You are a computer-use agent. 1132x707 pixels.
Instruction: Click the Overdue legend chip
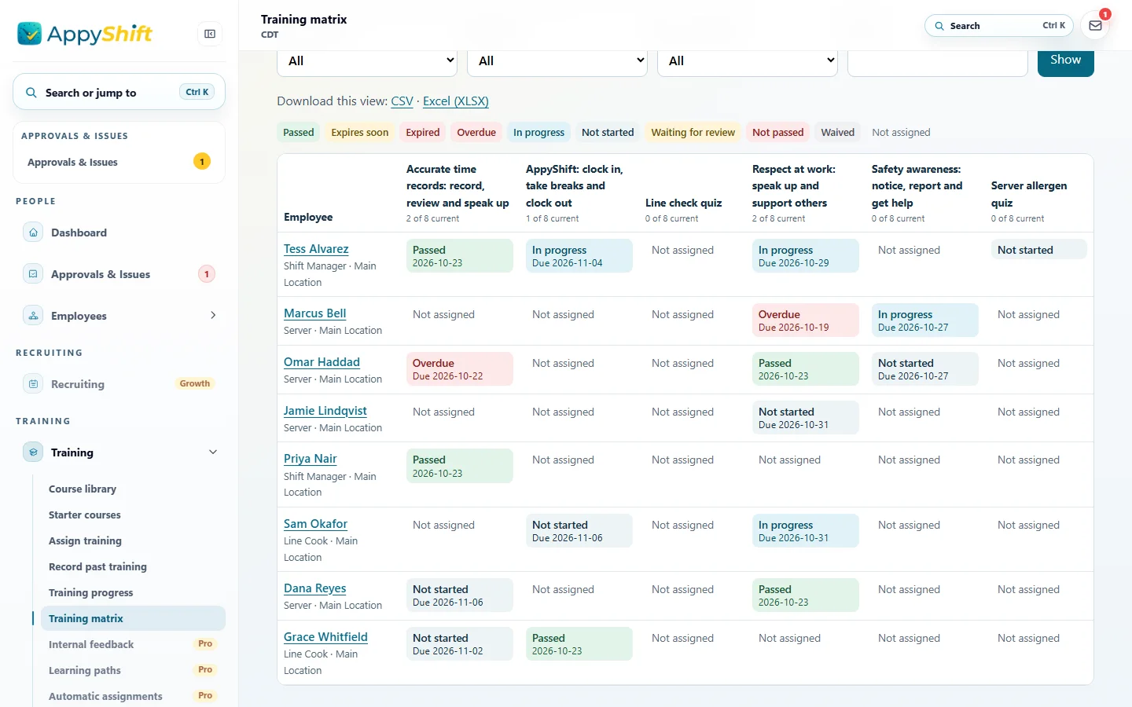pos(476,133)
